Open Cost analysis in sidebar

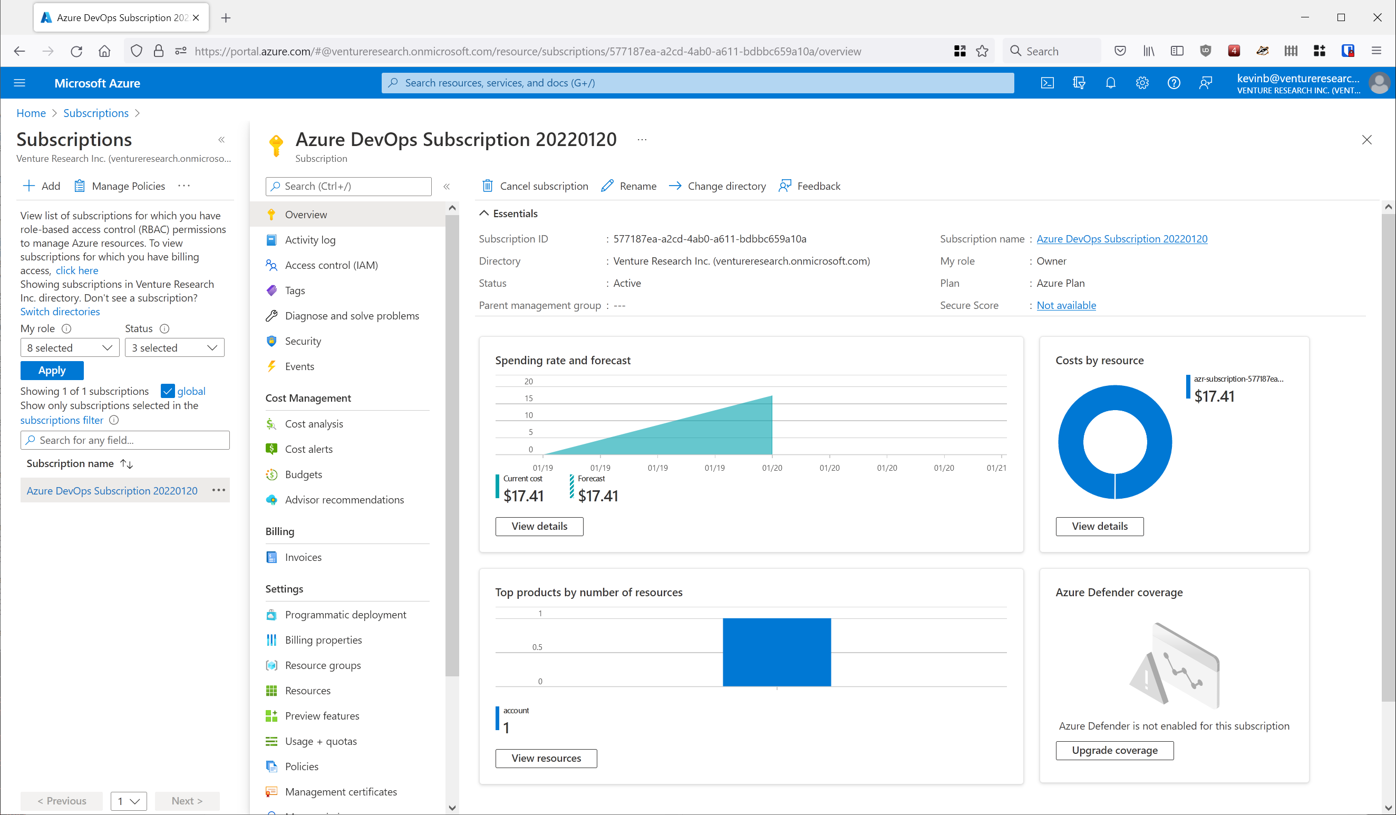[314, 424]
